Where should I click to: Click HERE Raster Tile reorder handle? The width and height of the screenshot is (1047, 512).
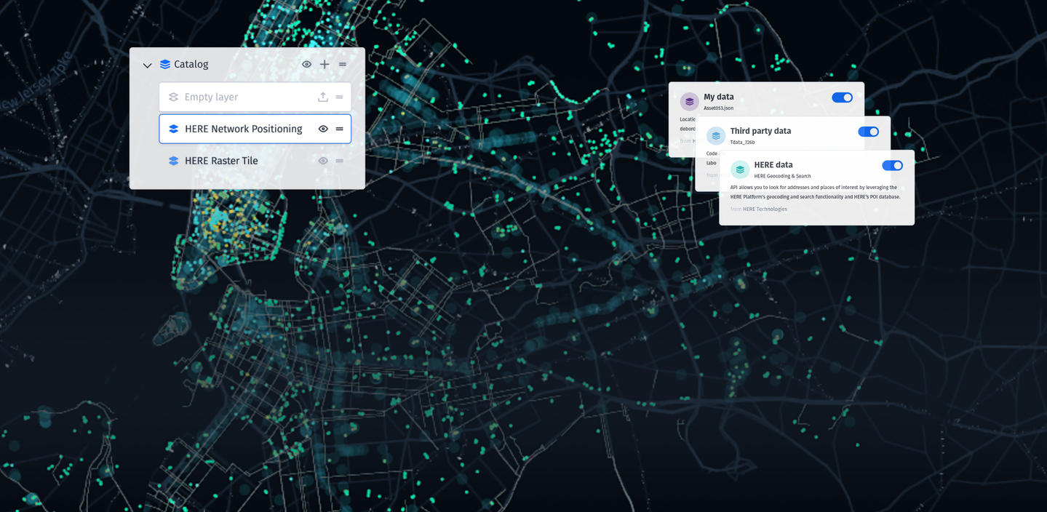[x=340, y=161]
